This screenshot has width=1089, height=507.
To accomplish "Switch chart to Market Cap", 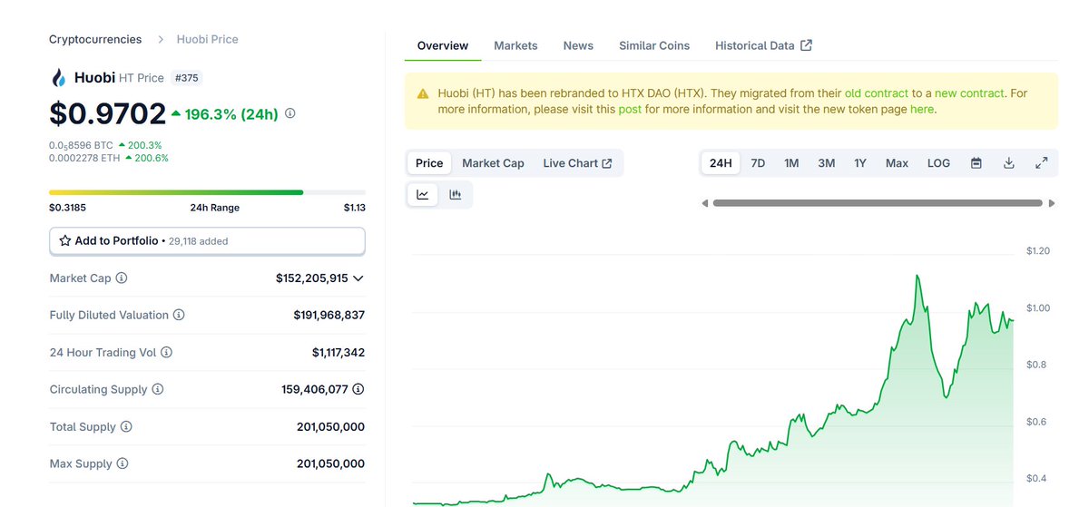I will (493, 163).
